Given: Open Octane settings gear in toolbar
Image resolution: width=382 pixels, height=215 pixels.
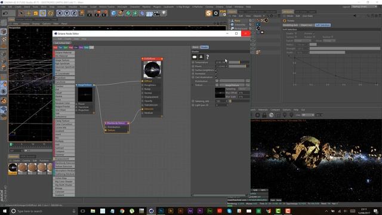Looking at the screenshot, I should point(216,13).
